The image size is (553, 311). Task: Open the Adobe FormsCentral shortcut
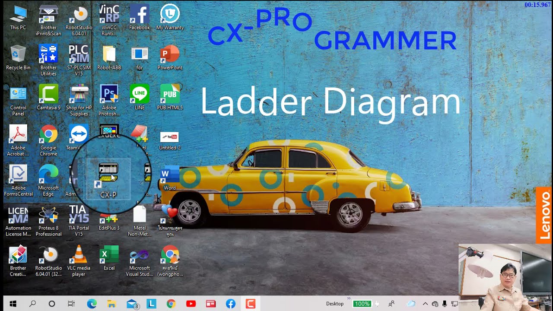point(18,181)
